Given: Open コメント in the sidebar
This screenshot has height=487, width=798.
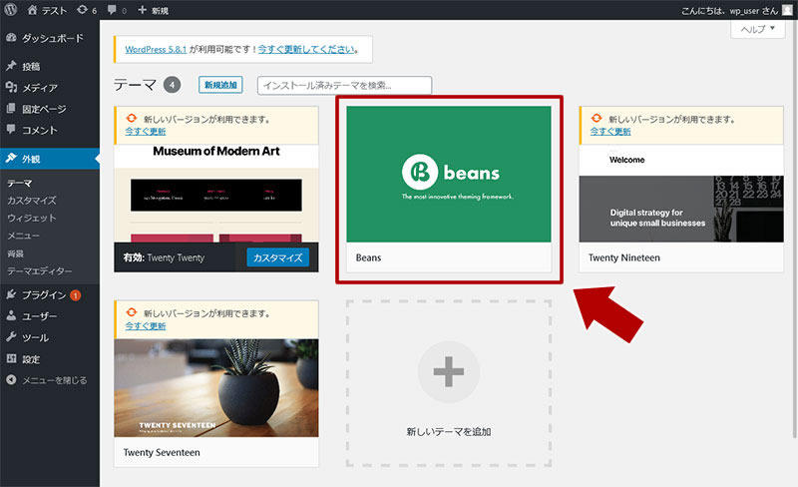Looking at the screenshot, I should (50, 130).
